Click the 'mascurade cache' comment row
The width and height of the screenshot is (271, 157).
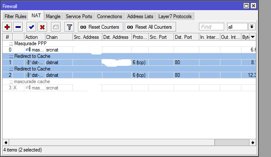[129, 81]
